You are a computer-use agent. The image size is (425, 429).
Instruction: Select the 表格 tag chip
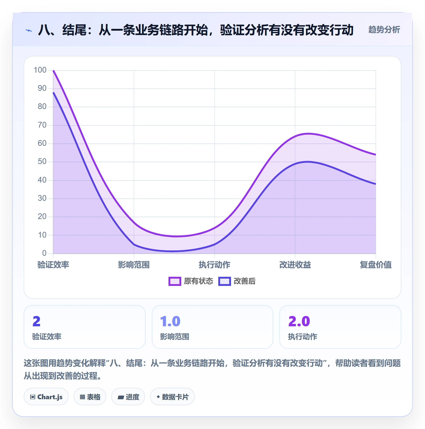tap(90, 397)
